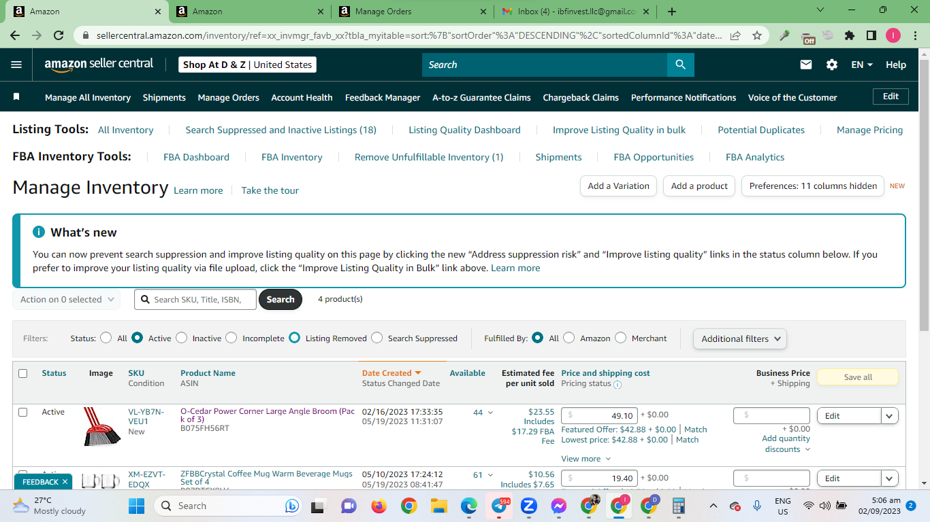Click the extension icon with the Off badge
This screenshot has width=930, height=522.
pyautogui.click(x=808, y=37)
